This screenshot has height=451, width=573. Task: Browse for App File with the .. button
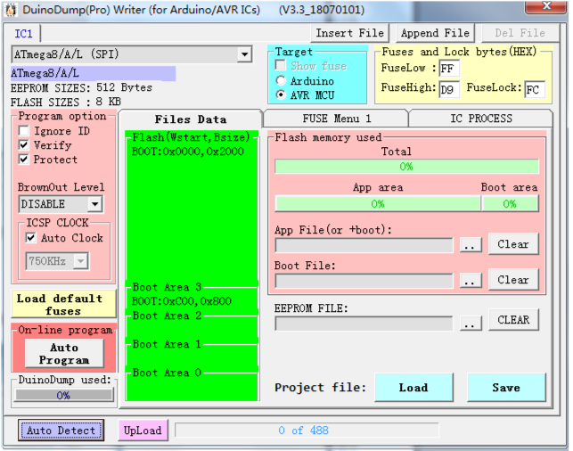pyautogui.click(x=470, y=244)
